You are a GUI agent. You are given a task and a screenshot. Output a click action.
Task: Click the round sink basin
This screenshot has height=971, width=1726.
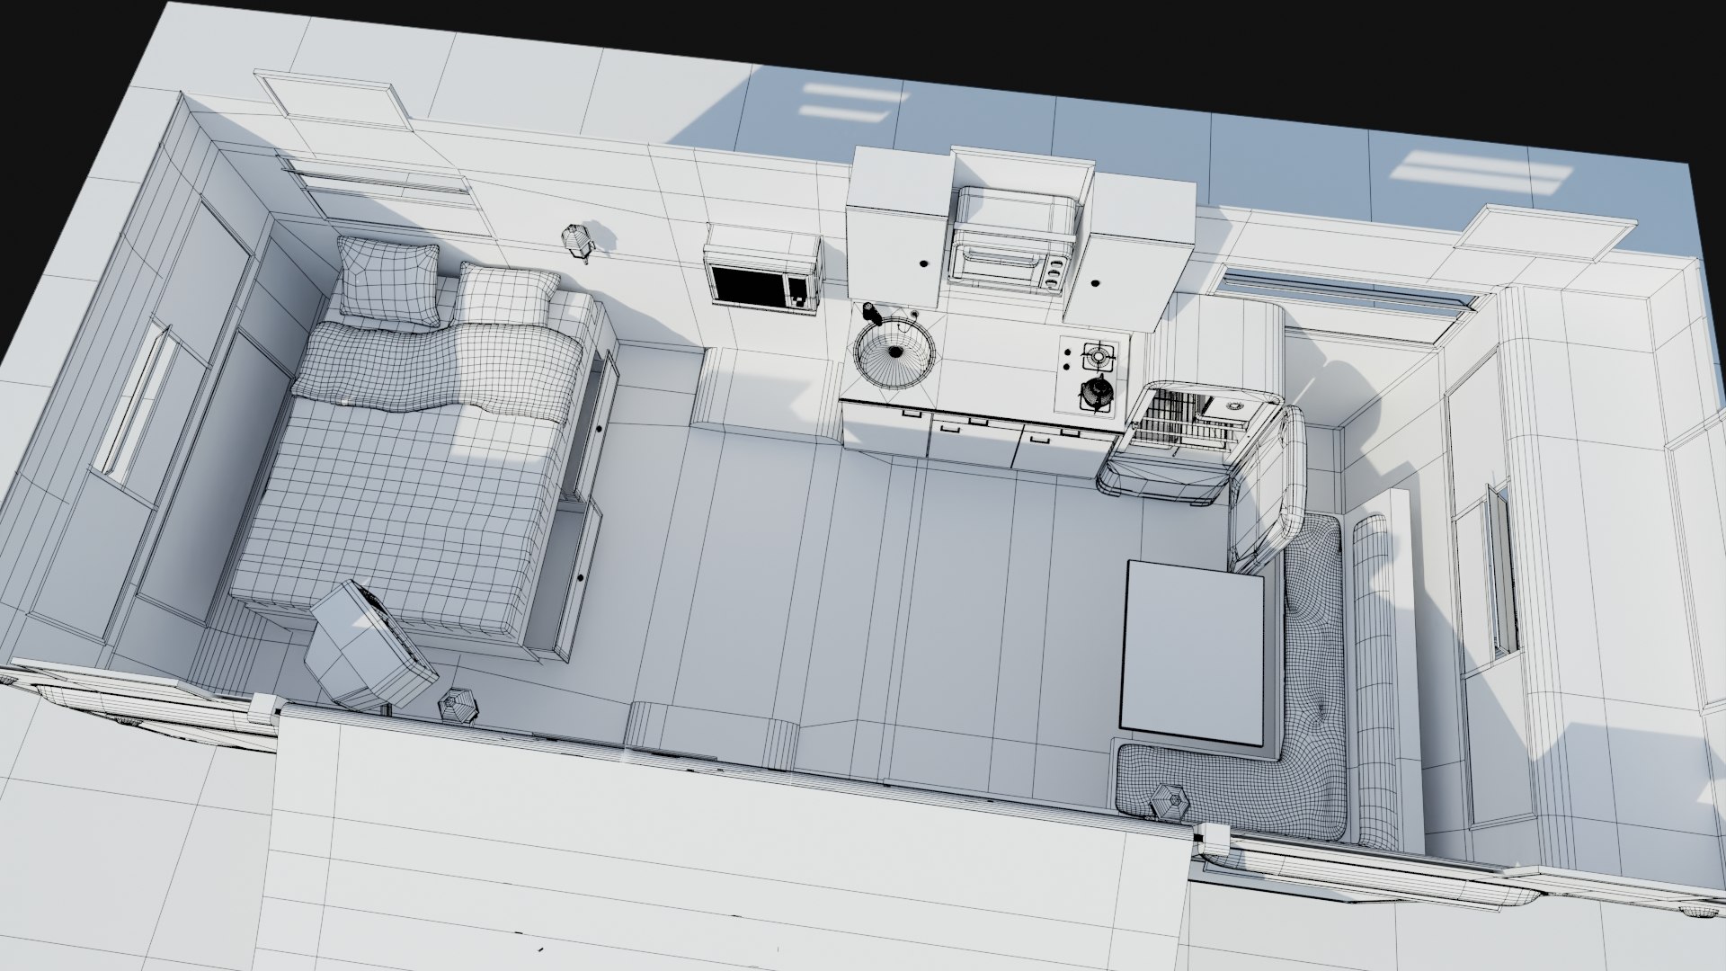coord(894,352)
